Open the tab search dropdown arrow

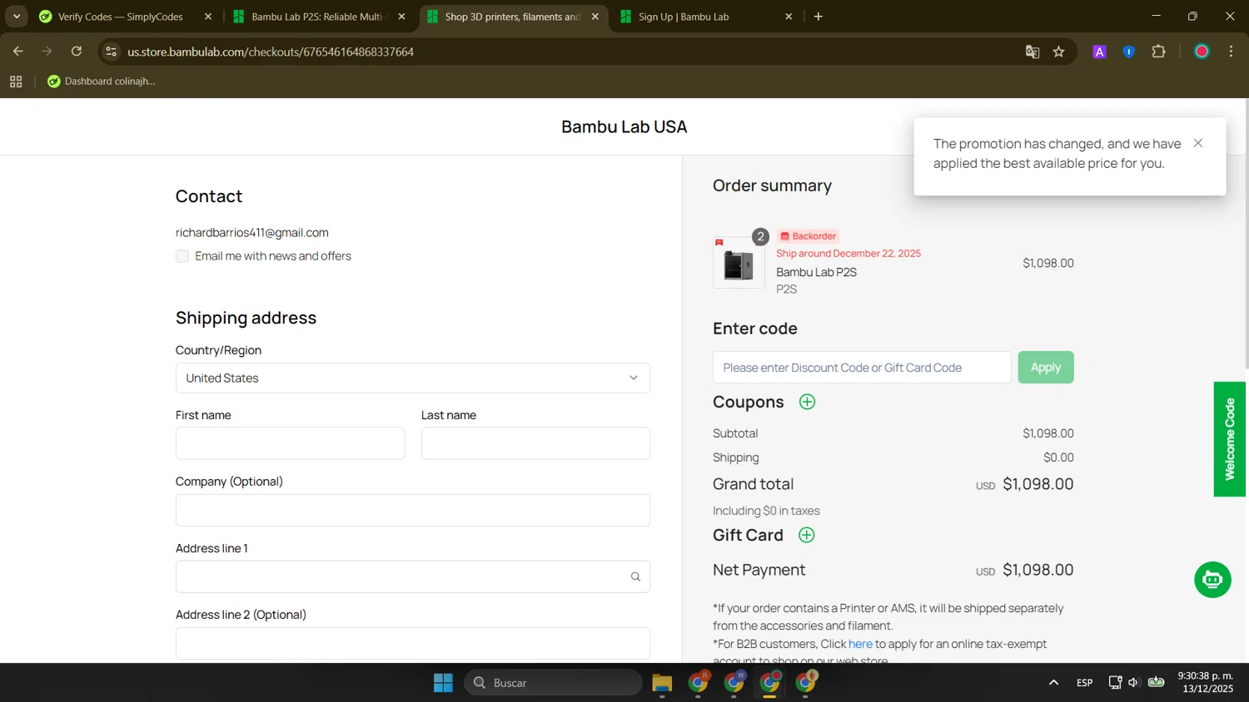coord(17,17)
